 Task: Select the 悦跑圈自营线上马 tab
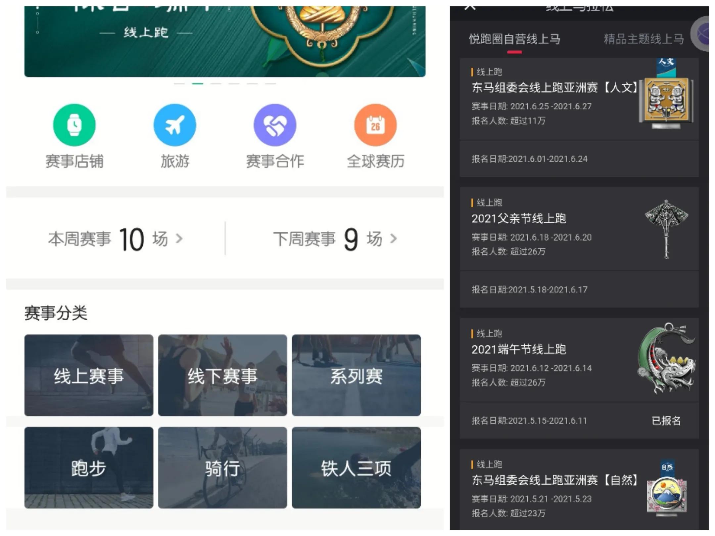tap(514, 39)
